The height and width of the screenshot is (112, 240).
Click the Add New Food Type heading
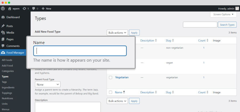pyautogui.click(x=48, y=32)
